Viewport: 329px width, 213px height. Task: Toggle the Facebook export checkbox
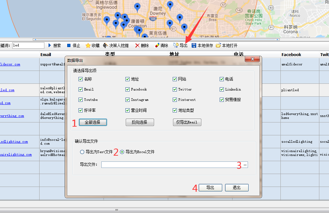128,90
